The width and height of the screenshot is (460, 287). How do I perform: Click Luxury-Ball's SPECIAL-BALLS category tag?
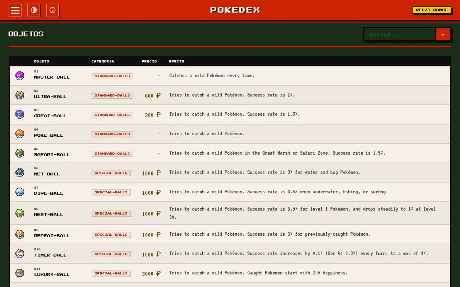coord(111,273)
